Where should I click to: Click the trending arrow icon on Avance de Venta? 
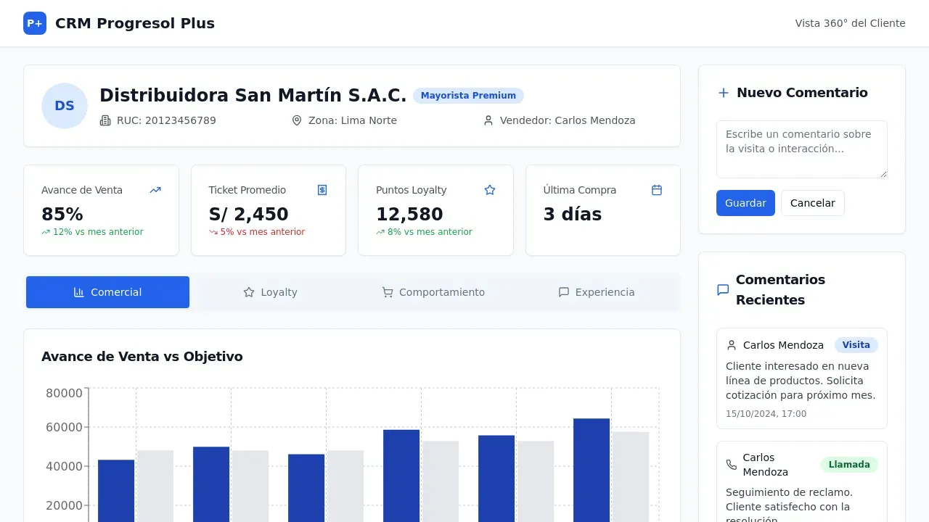(x=155, y=189)
